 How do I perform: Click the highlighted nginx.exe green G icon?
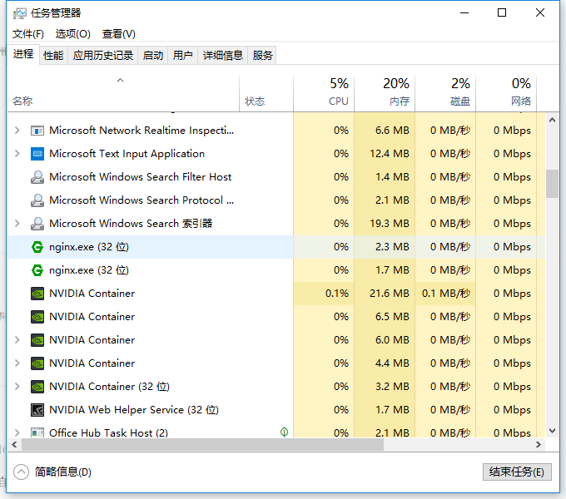coord(37,247)
